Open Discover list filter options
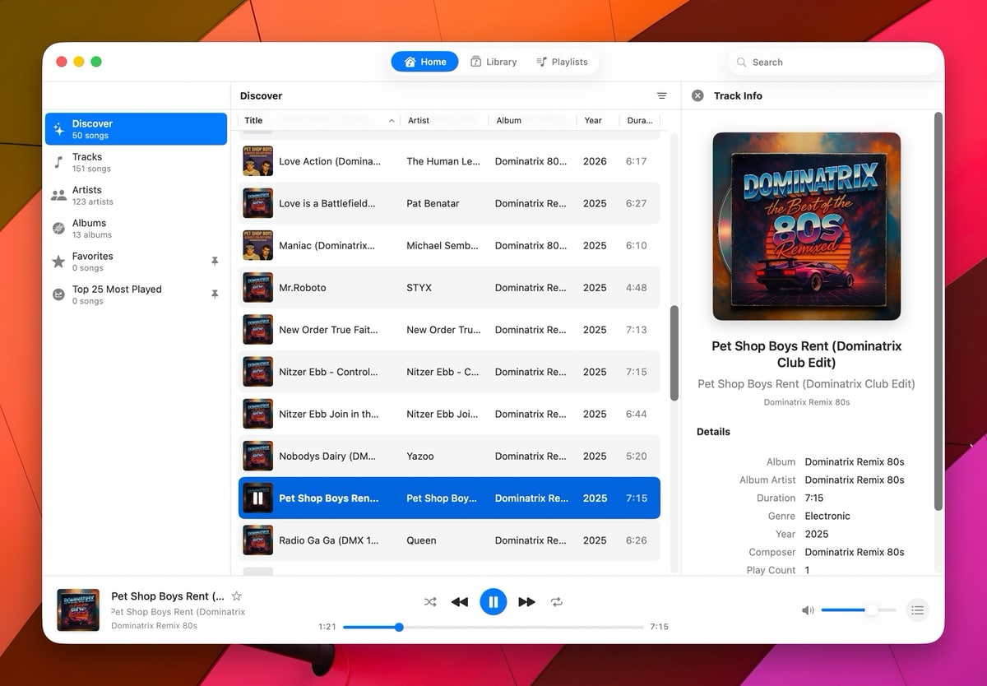Screen dimensions: 987x686 [x=662, y=96]
